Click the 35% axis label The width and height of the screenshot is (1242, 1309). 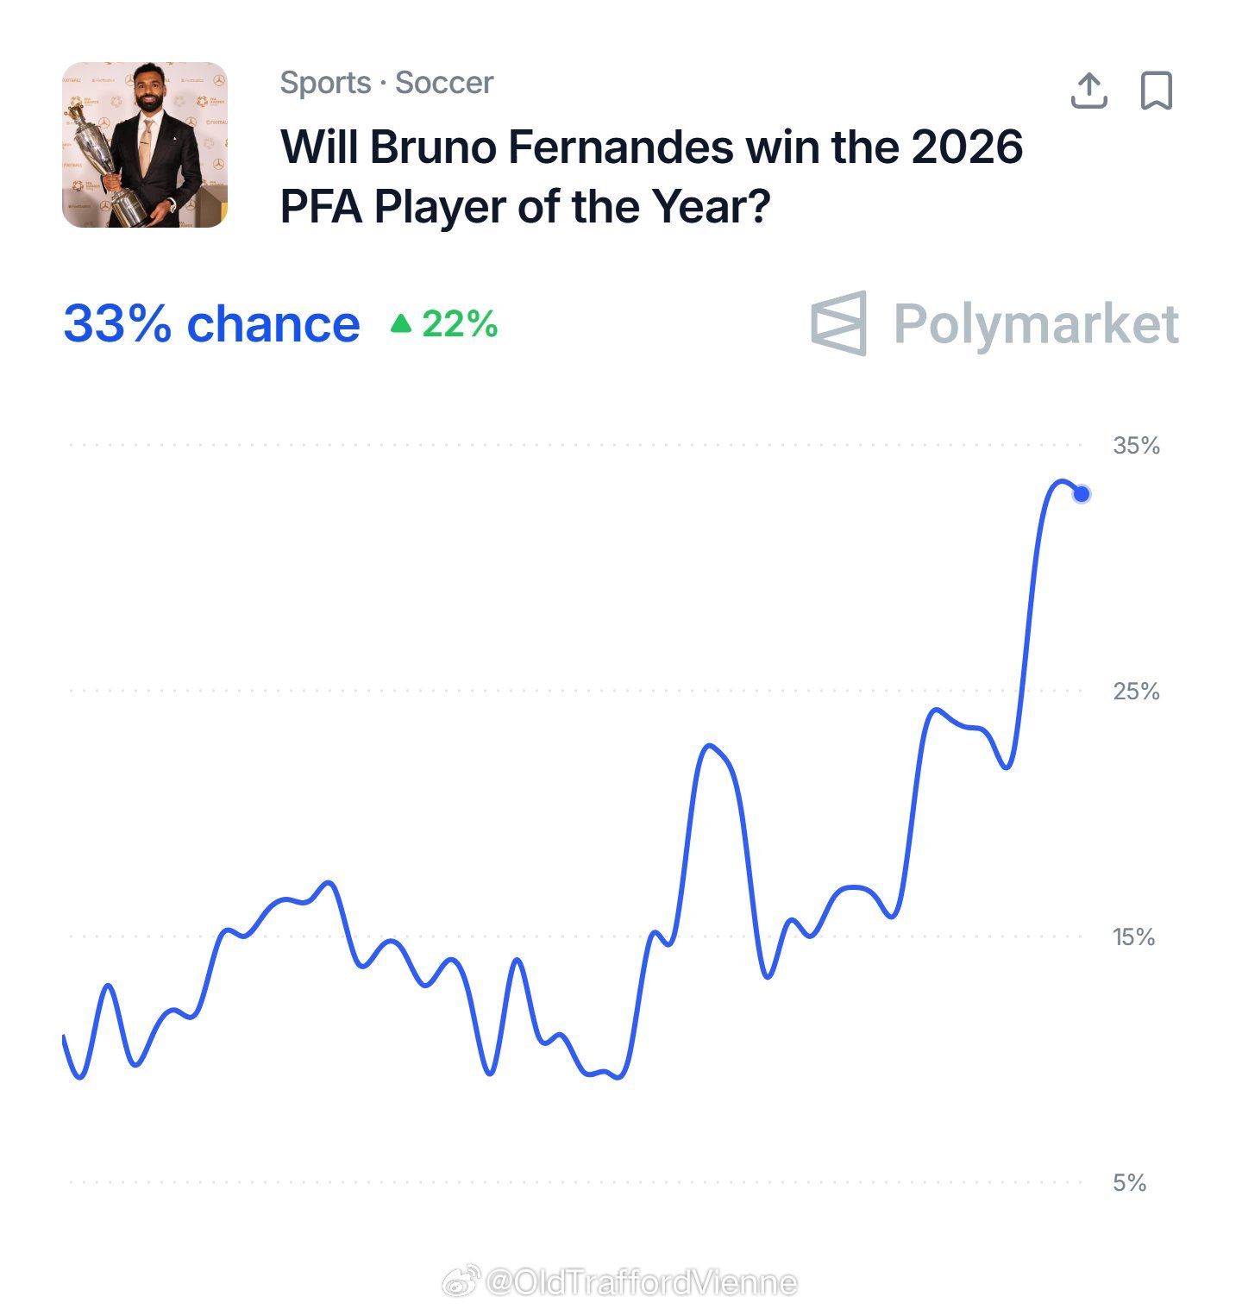click(x=1136, y=446)
